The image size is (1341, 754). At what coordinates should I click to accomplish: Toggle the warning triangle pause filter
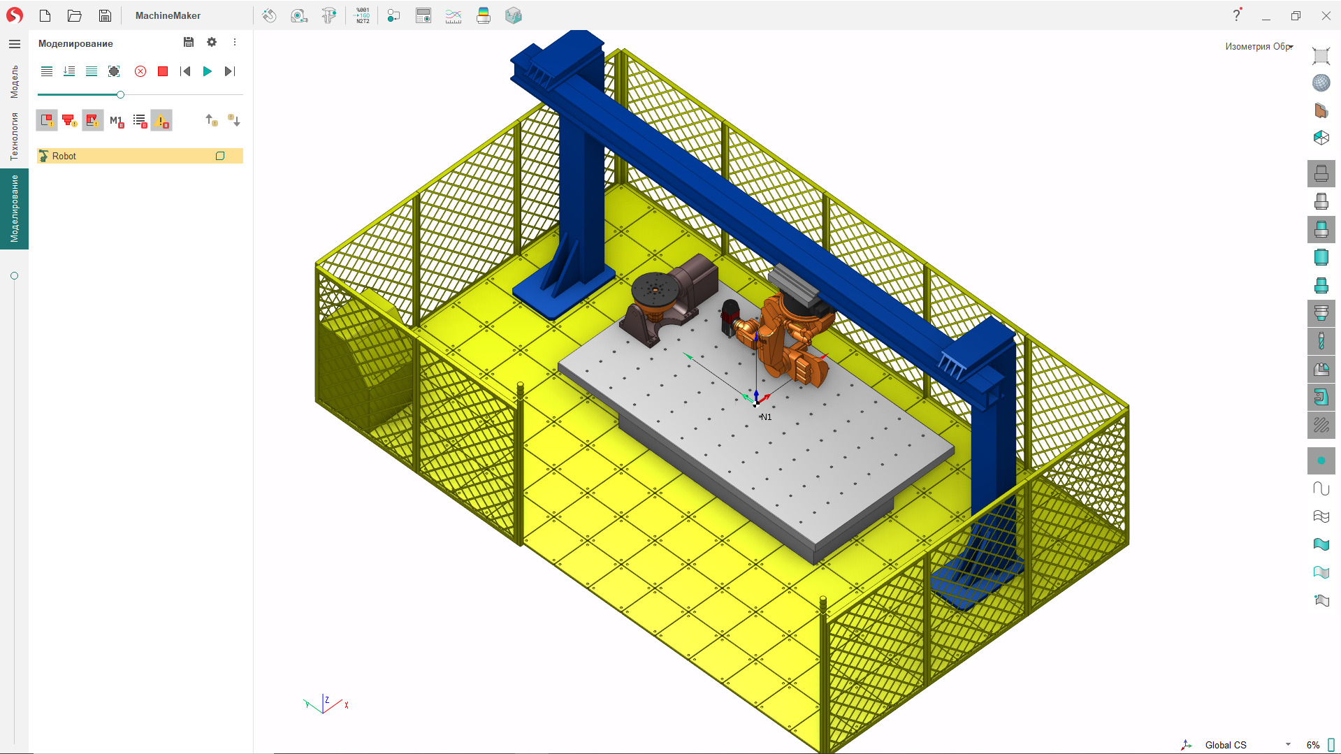click(x=161, y=121)
